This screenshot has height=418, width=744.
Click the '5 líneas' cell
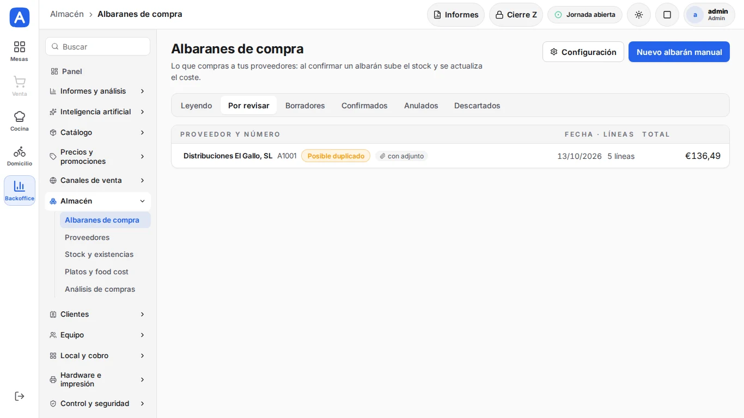[x=621, y=156]
